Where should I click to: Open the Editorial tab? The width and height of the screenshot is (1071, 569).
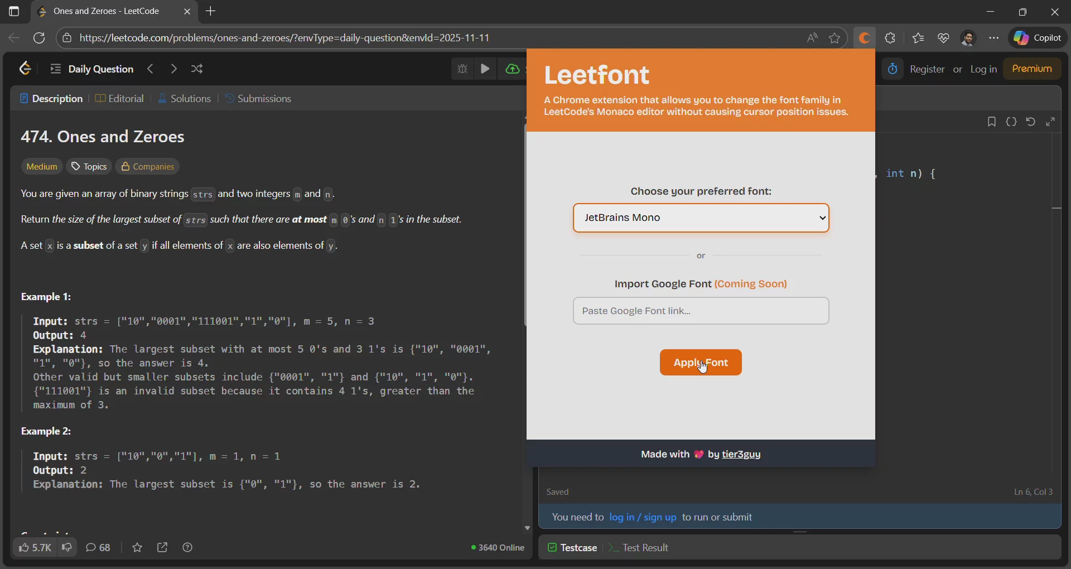(119, 99)
